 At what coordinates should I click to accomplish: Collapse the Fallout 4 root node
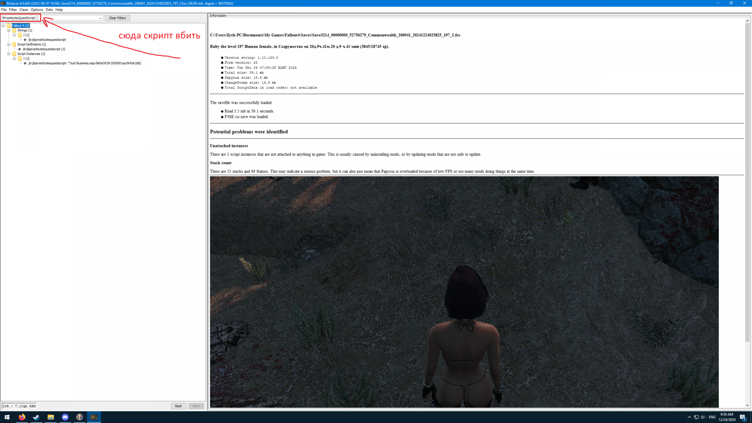[x=3, y=25]
